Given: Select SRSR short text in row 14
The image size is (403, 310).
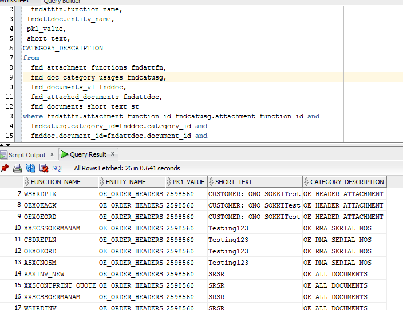Looking at the screenshot, I should pos(255,274).
